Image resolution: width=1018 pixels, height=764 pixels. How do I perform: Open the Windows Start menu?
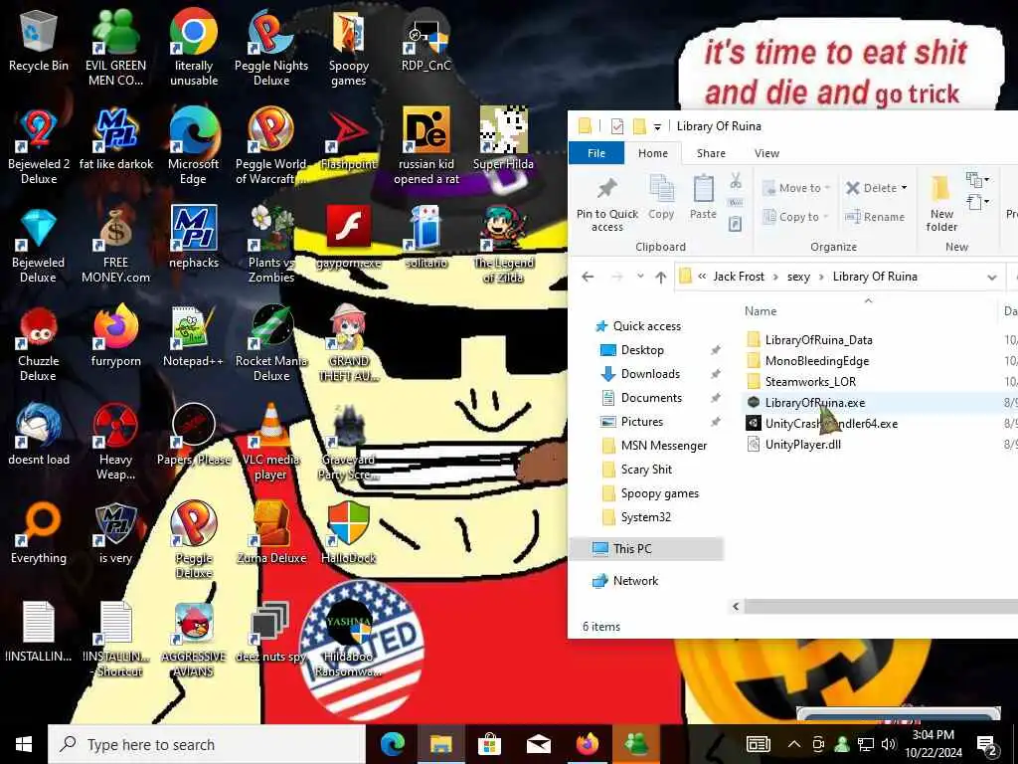click(x=24, y=744)
